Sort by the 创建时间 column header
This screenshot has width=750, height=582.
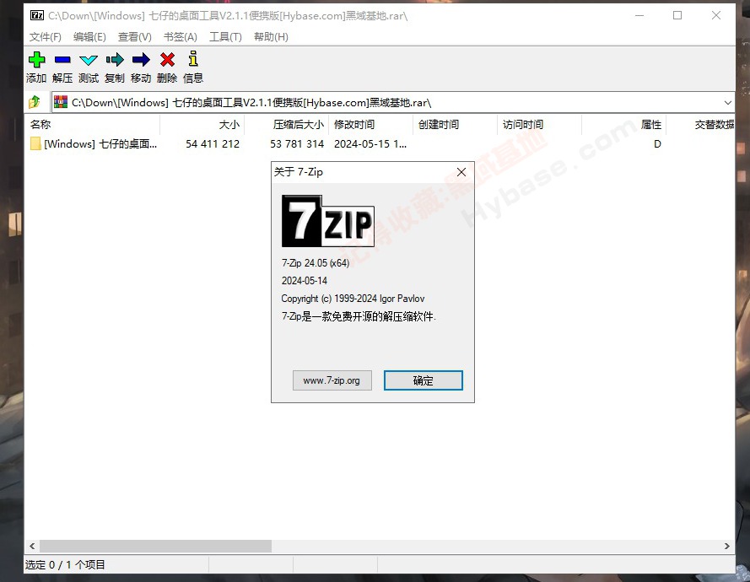pos(455,125)
